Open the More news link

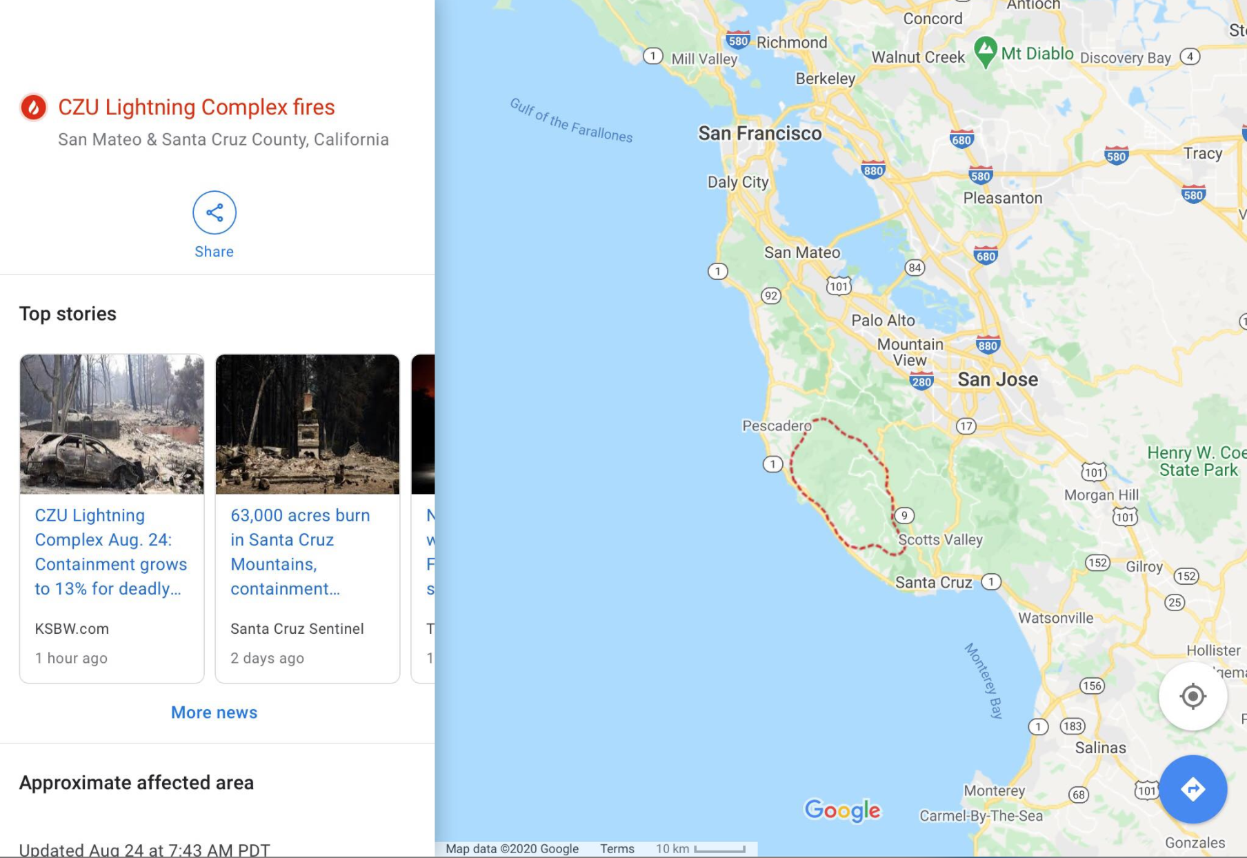click(214, 712)
